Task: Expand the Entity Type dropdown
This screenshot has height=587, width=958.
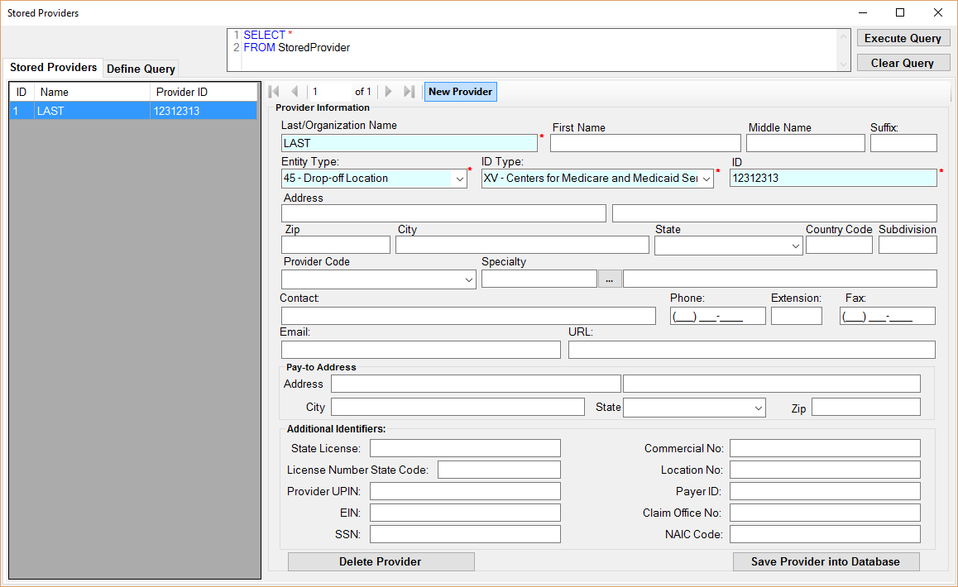Action: (x=459, y=179)
